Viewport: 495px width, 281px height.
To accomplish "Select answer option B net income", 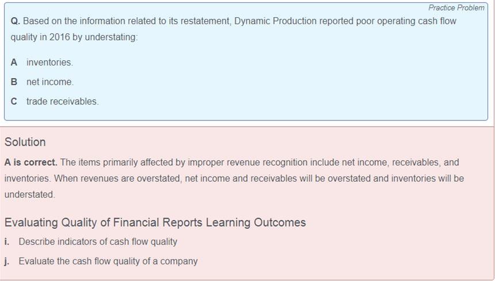I will tap(42, 82).
